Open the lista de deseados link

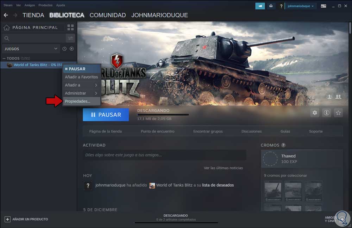pos(218,185)
